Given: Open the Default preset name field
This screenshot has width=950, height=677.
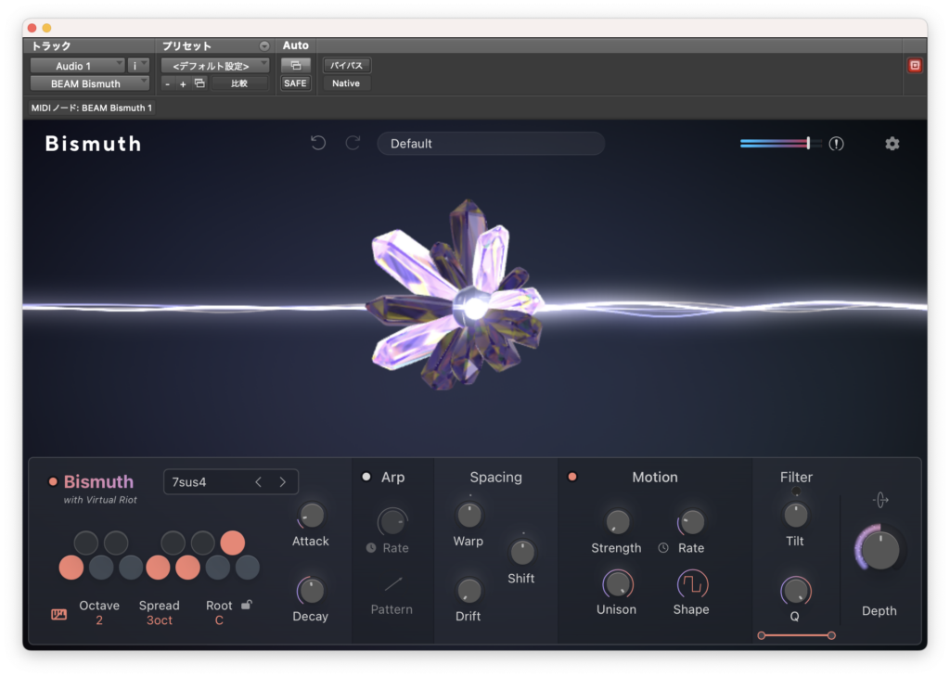Looking at the screenshot, I should [491, 144].
